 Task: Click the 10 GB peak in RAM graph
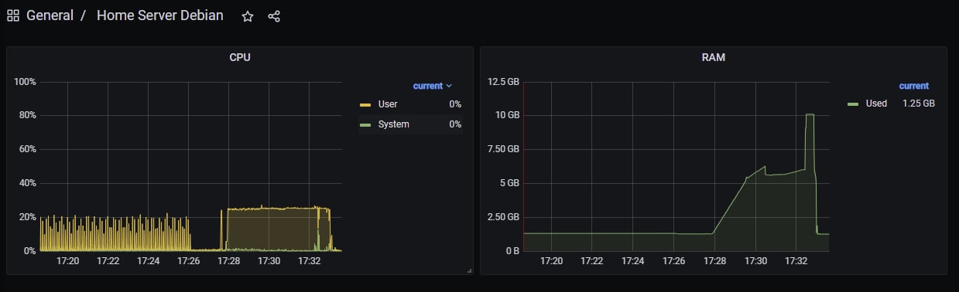pos(810,115)
